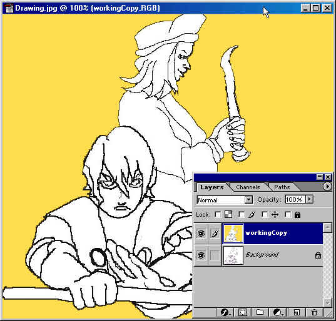Hide the Background layer
The height and width of the screenshot is (321, 336).
(x=201, y=255)
